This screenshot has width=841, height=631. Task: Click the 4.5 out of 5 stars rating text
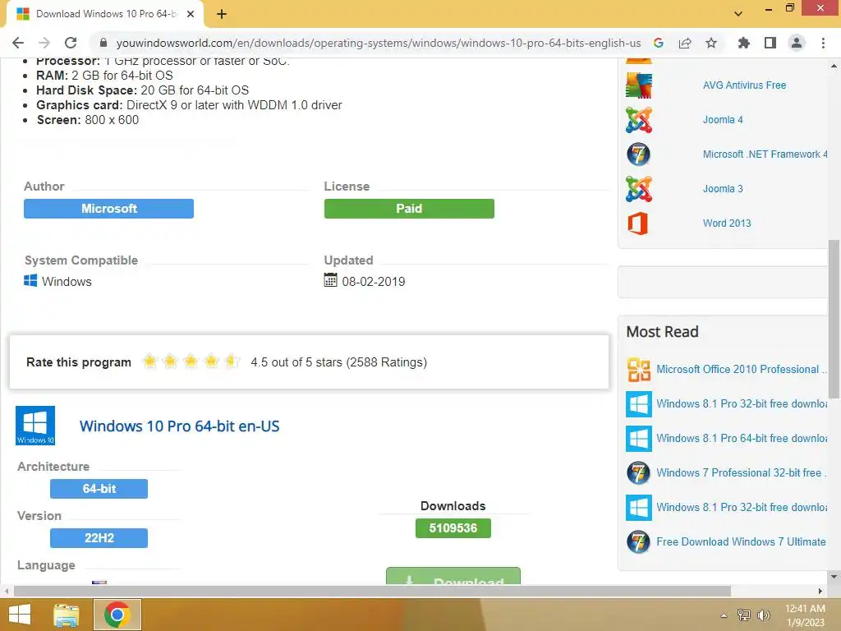tap(339, 362)
